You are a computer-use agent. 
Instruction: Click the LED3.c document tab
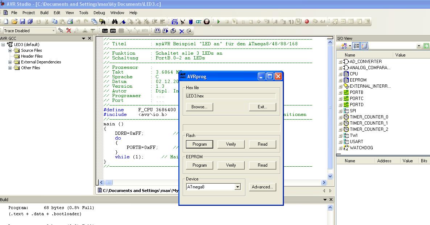(x=138, y=191)
